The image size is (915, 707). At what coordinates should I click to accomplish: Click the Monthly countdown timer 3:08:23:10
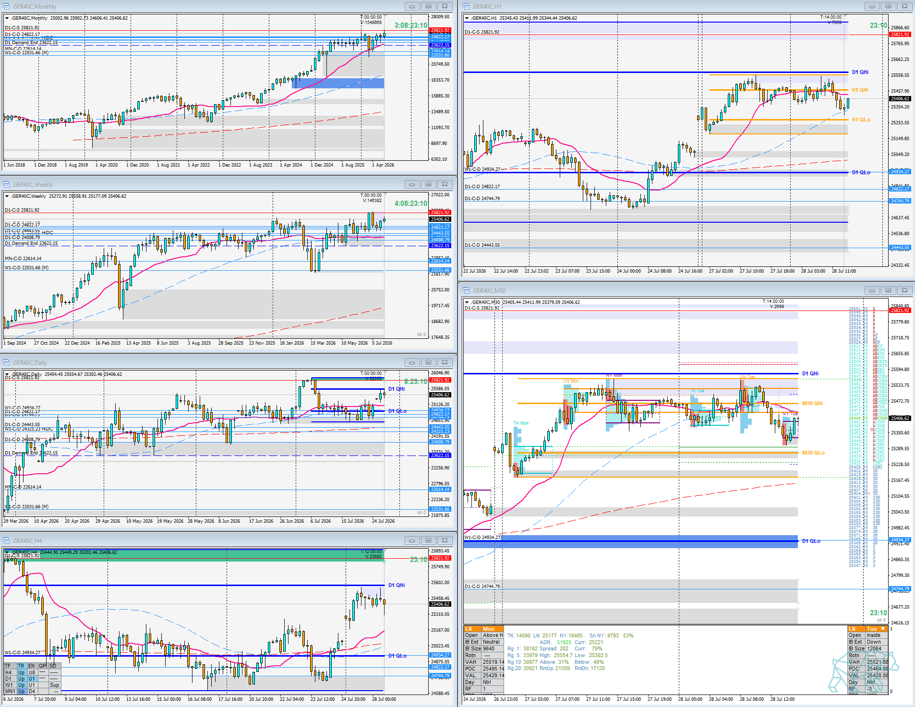pyautogui.click(x=410, y=25)
